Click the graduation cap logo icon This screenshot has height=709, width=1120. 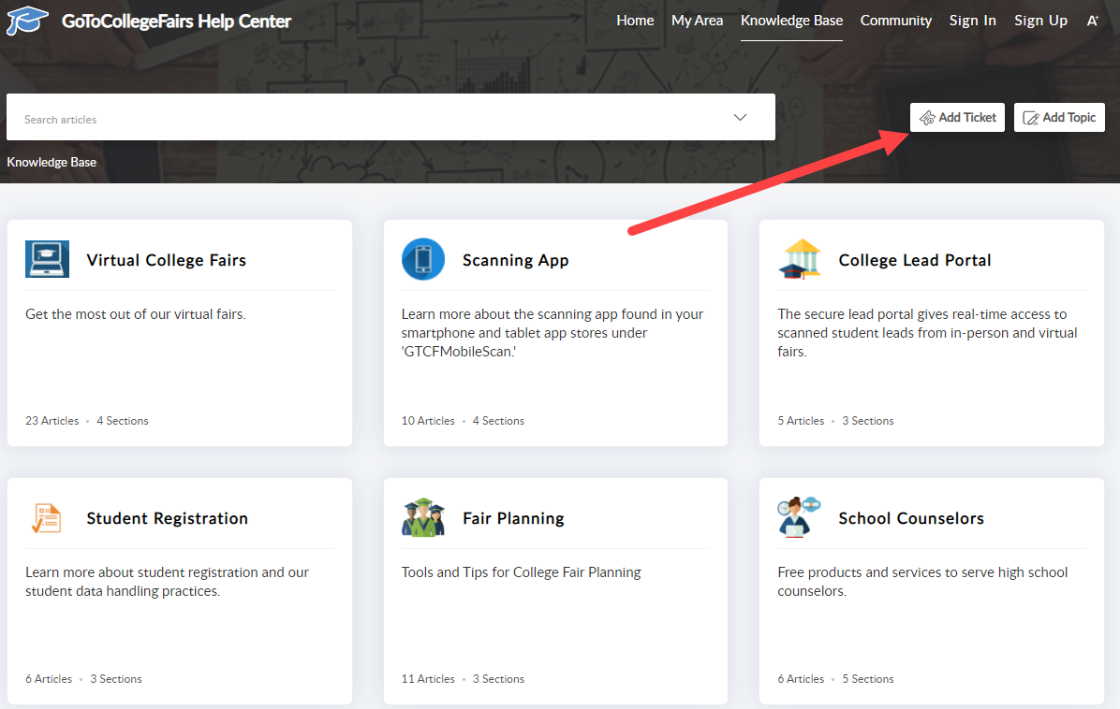pos(27,21)
